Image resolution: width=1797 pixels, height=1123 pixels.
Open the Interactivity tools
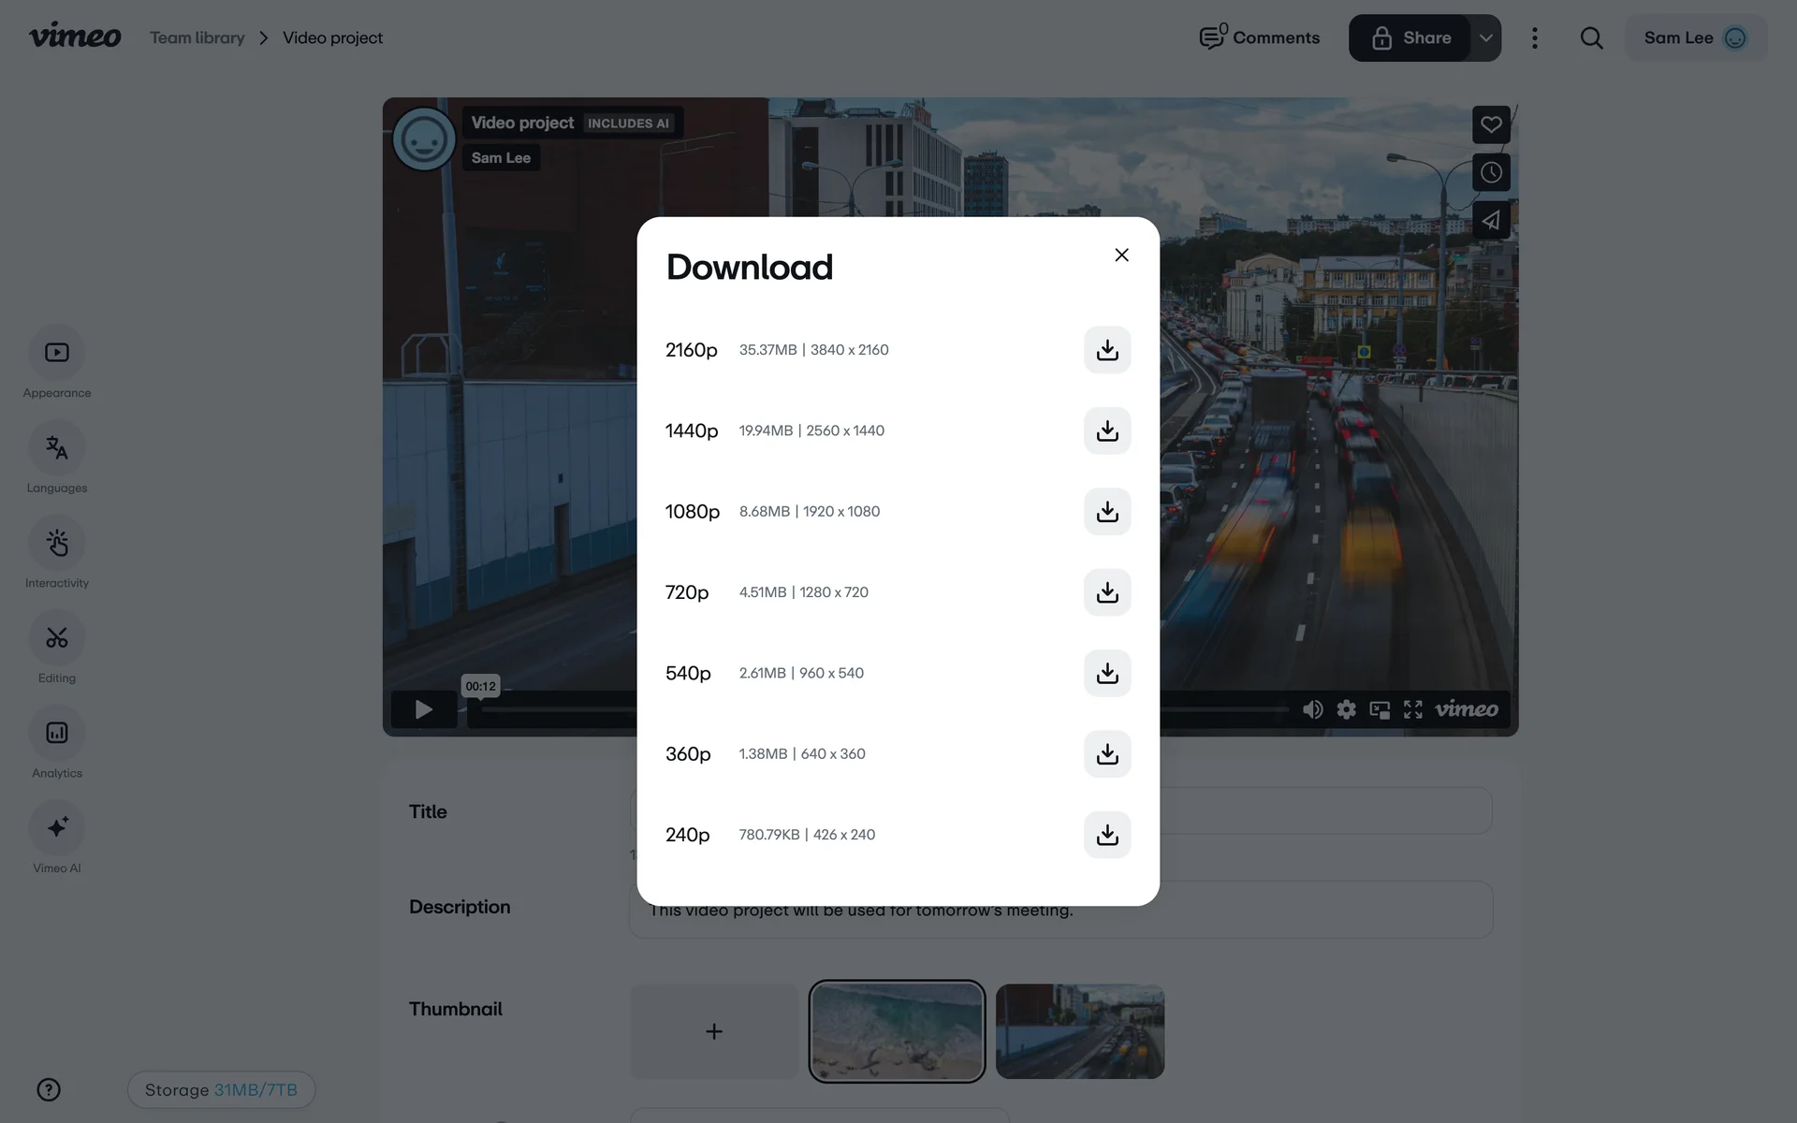(x=57, y=543)
